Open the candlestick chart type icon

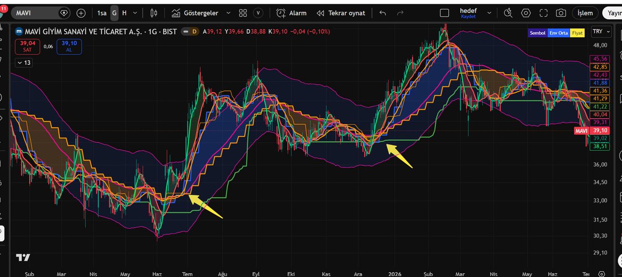click(154, 13)
